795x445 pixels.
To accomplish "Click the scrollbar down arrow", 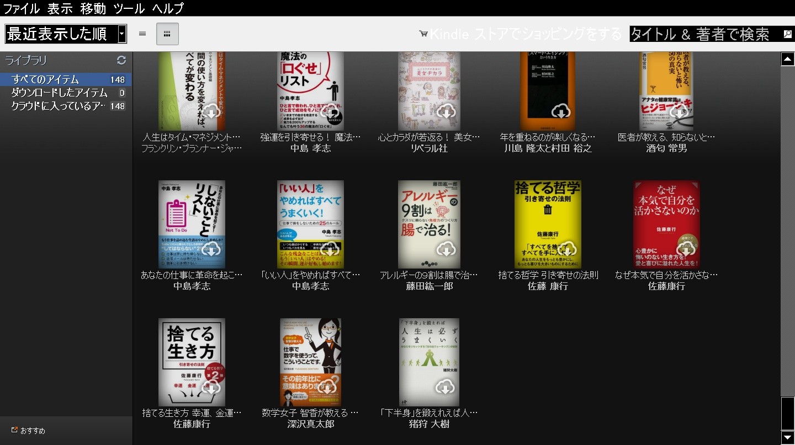I will [x=788, y=438].
